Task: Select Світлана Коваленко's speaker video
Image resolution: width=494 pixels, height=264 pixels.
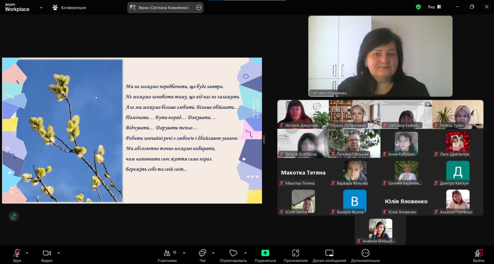Action: pos(380,56)
